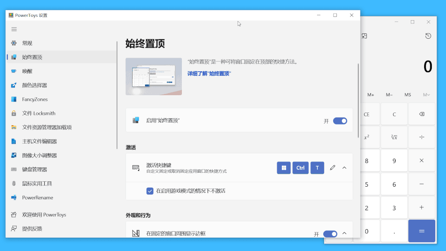446x251 pixels.
Task: Toggle 在固定的窗口周围显示边框 switch
Action: coord(330,234)
